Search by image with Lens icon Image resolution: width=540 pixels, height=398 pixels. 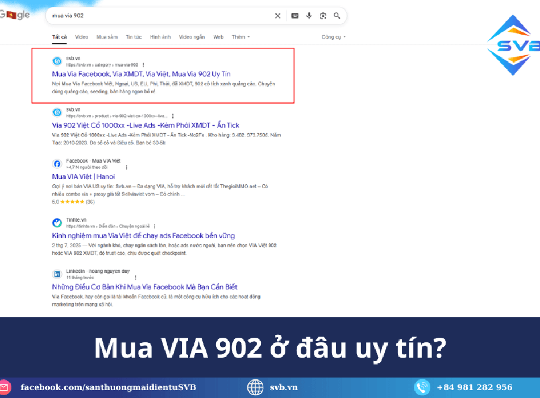[x=323, y=16]
